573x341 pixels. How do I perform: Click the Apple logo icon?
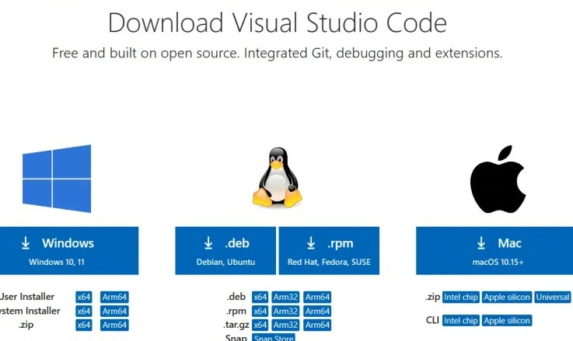pyautogui.click(x=498, y=179)
